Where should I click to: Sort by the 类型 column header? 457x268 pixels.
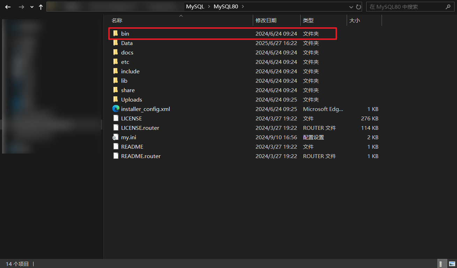(x=308, y=21)
